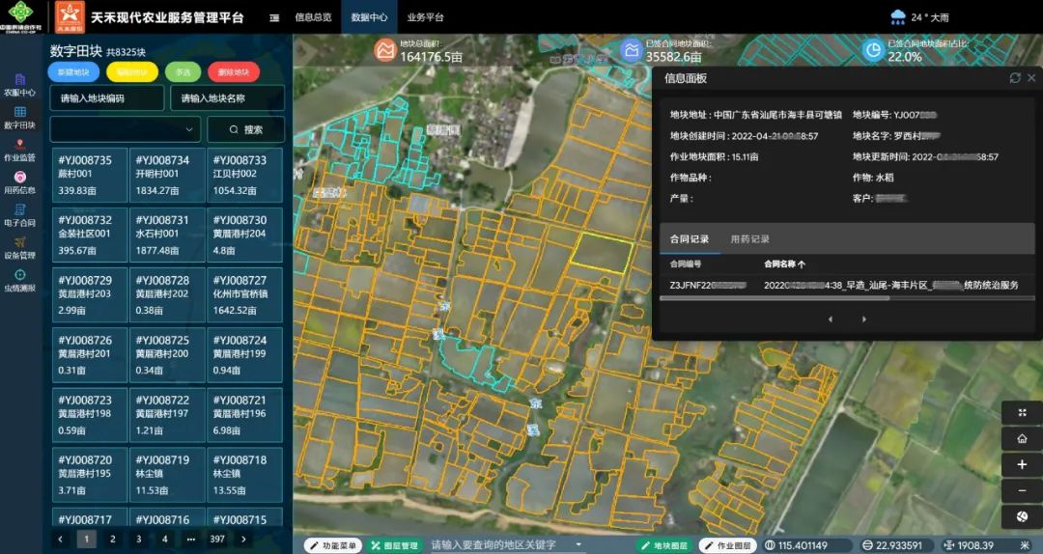Open the region keyword search dropdown arrow
This screenshot has height=554, width=1043.
578,545
